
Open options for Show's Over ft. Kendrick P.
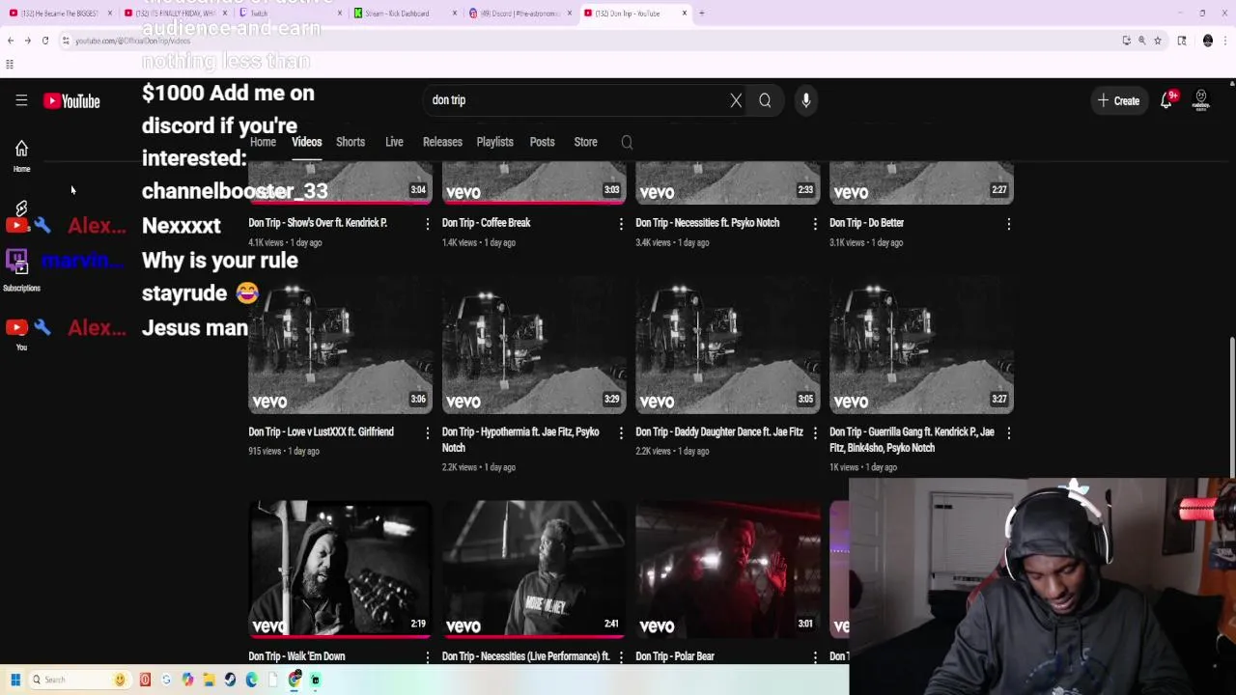click(x=427, y=224)
